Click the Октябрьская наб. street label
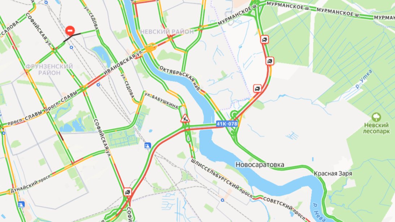 coord(179,79)
